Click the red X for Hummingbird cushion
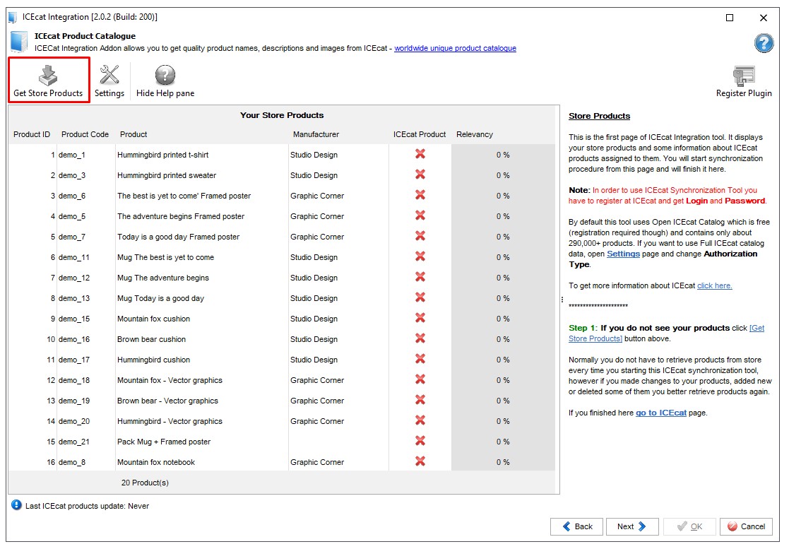 [x=420, y=359]
